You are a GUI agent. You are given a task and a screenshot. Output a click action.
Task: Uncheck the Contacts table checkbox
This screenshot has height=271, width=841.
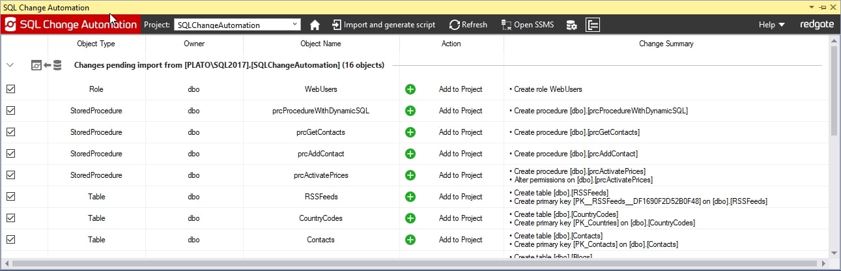pyautogui.click(x=10, y=240)
